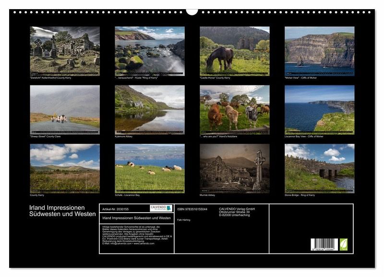
Task: Open the Liscannor Bay View photo
Action: (319, 109)
